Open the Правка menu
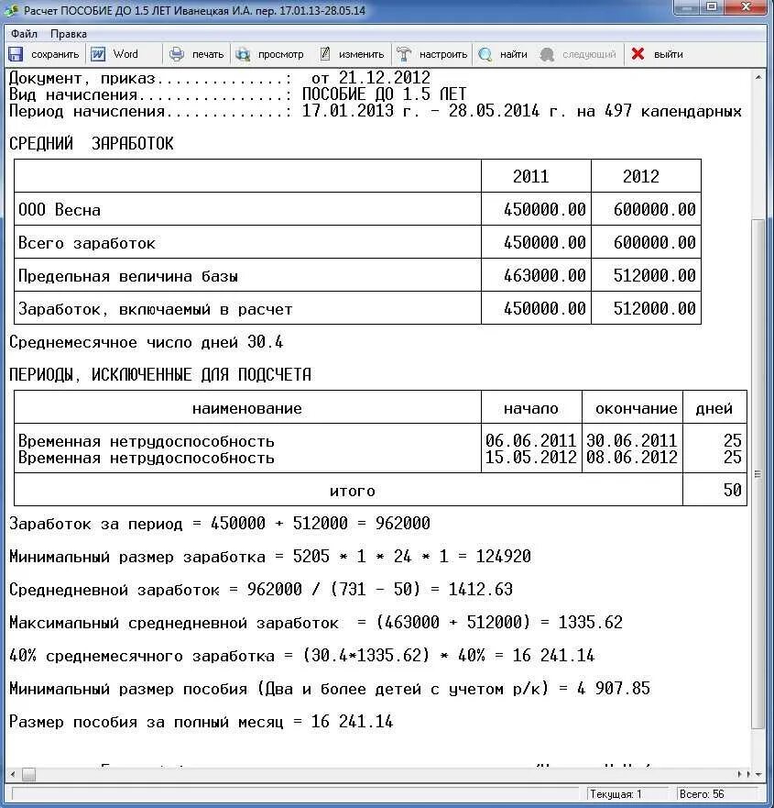 tap(69, 34)
